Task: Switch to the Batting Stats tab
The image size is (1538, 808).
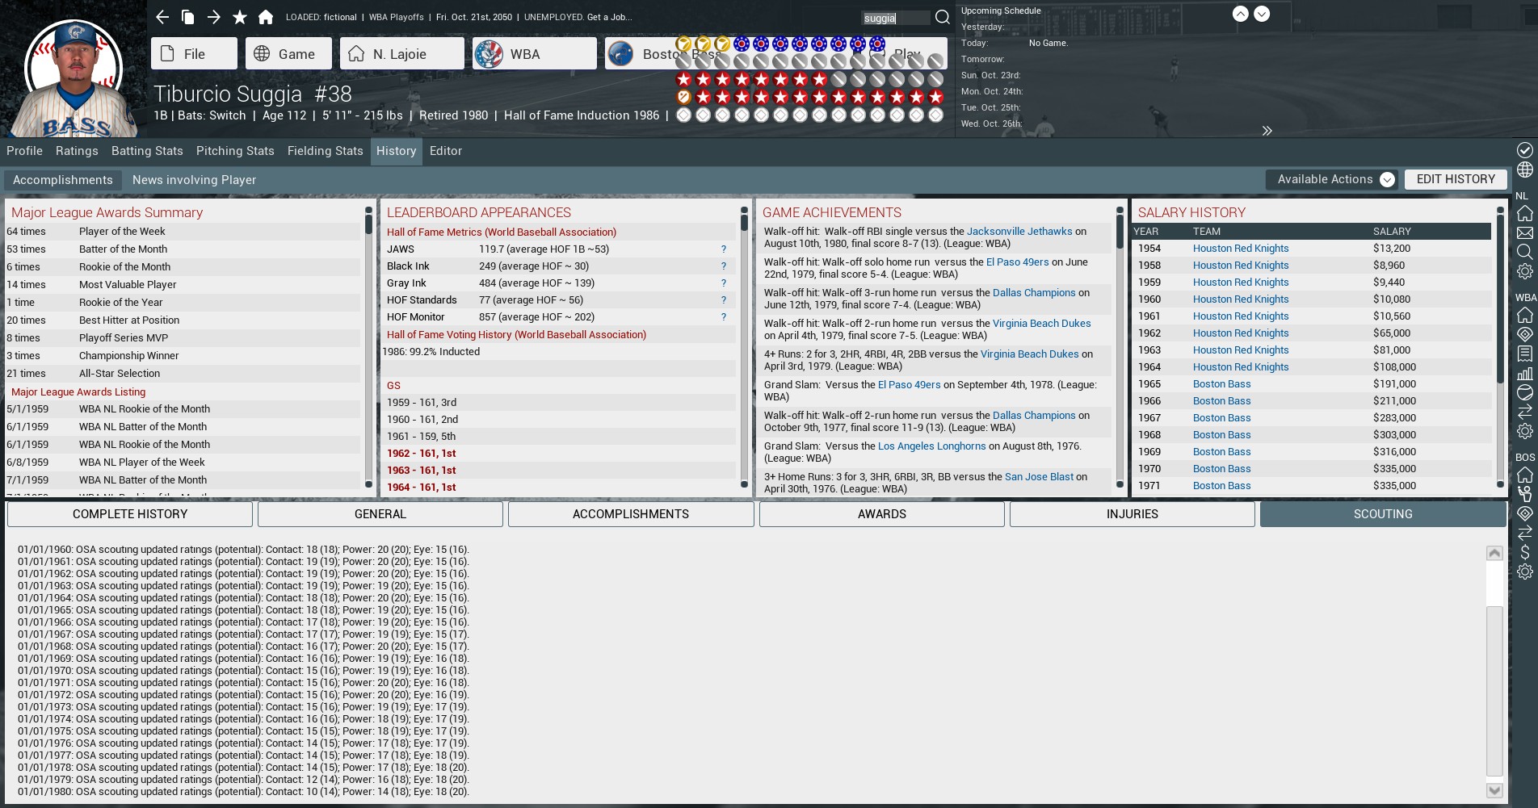Action: (147, 151)
